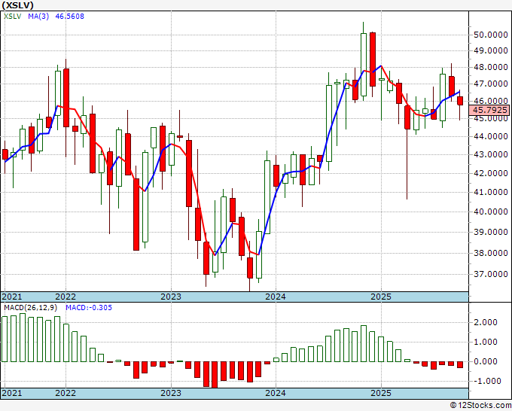Click the 41.0000 price axis label

point(490,192)
